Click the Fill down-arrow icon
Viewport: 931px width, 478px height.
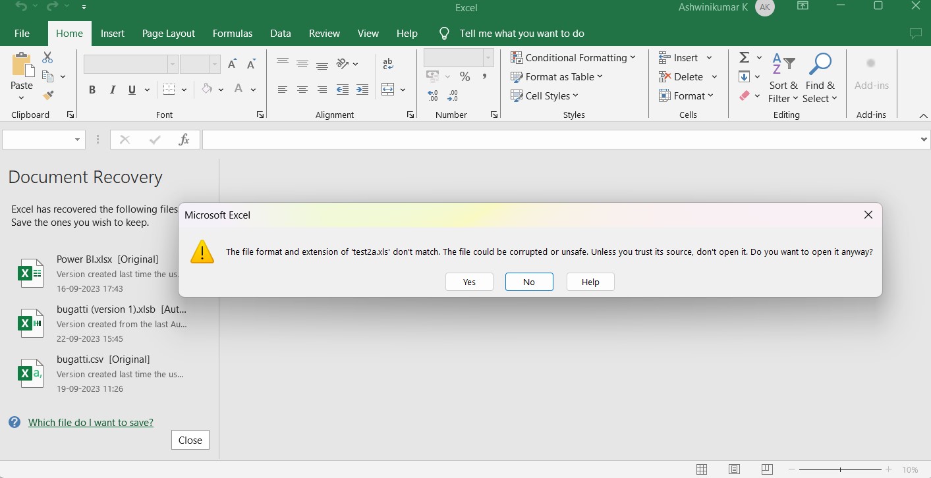(x=745, y=76)
